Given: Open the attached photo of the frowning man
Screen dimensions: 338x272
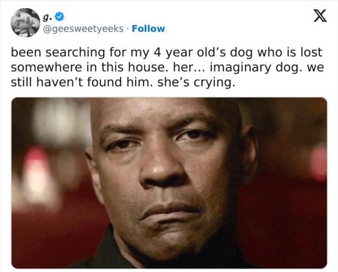Looking at the screenshot, I should (x=169, y=183).
